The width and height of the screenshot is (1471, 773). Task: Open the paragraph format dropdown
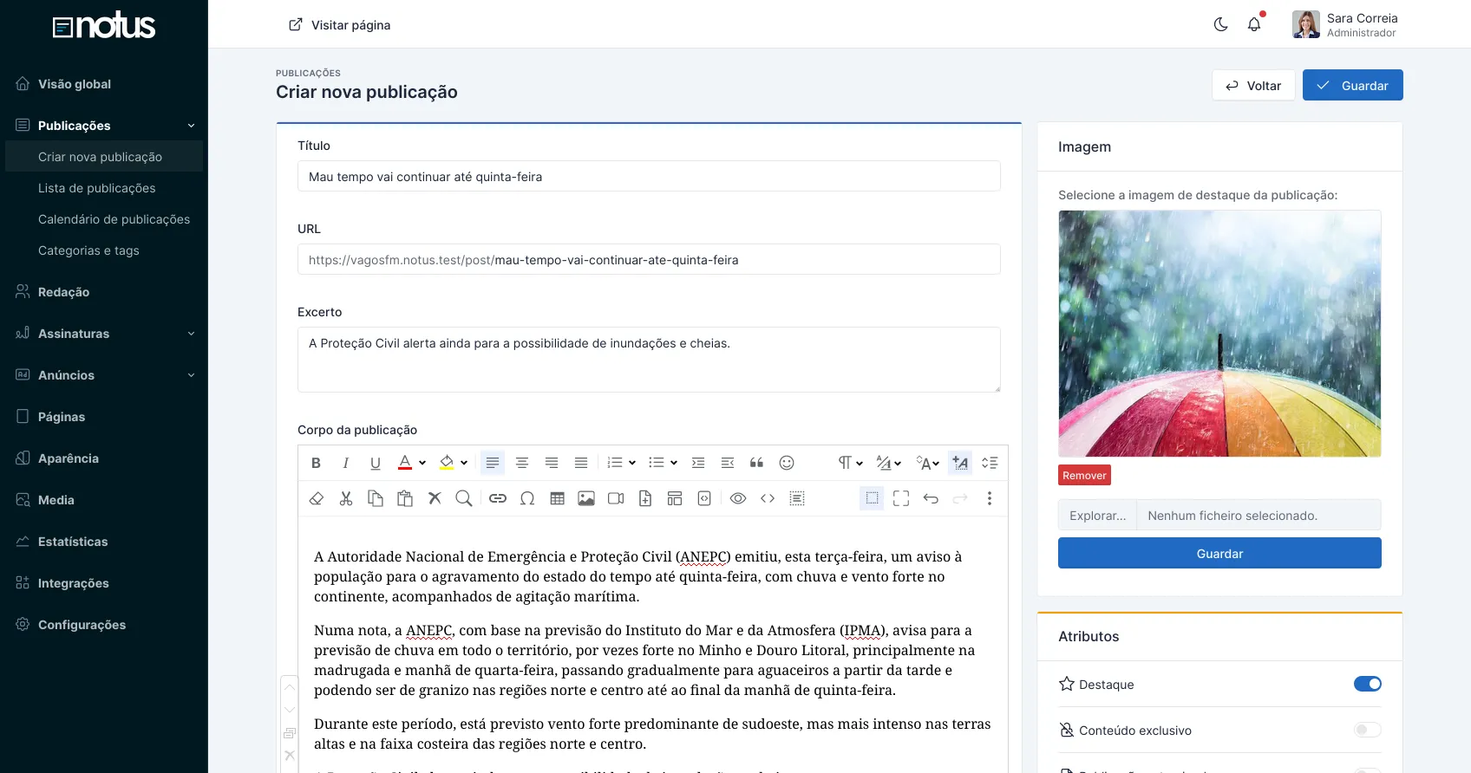point(850,463)
